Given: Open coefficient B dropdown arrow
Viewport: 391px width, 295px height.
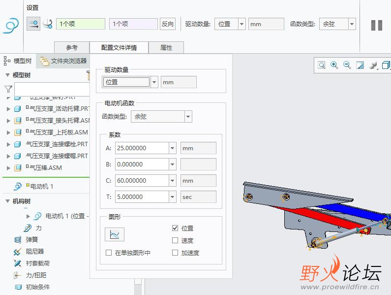Looking at the screenshot, I should pyautogui.click(x=172, y=164).
